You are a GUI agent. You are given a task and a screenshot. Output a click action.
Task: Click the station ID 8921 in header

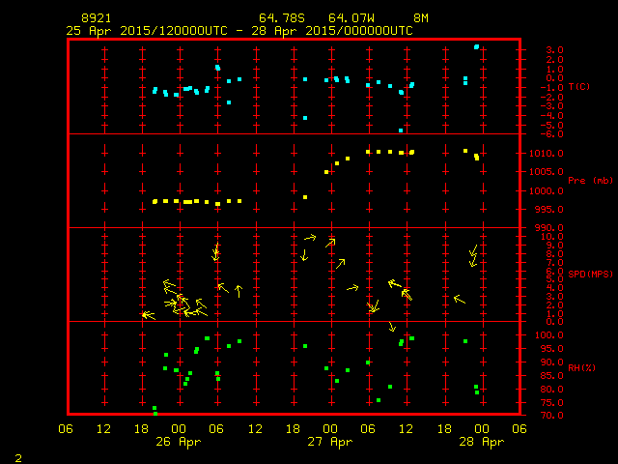coord(96,18)
